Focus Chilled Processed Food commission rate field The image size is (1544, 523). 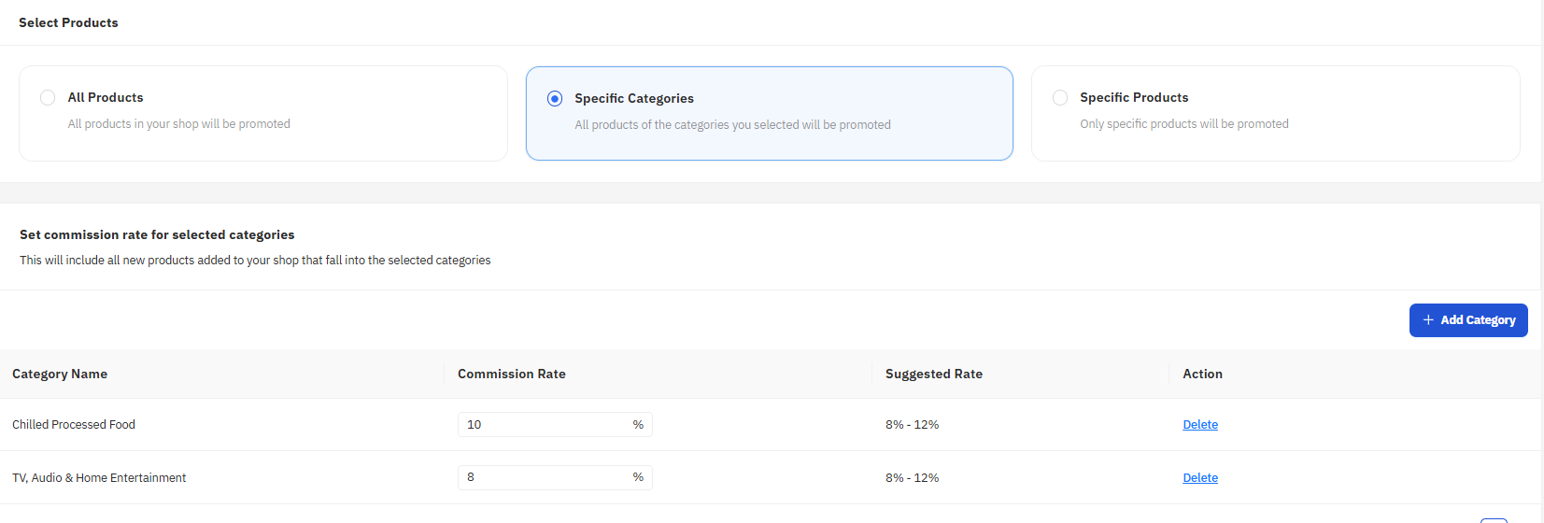click(542, 425)
